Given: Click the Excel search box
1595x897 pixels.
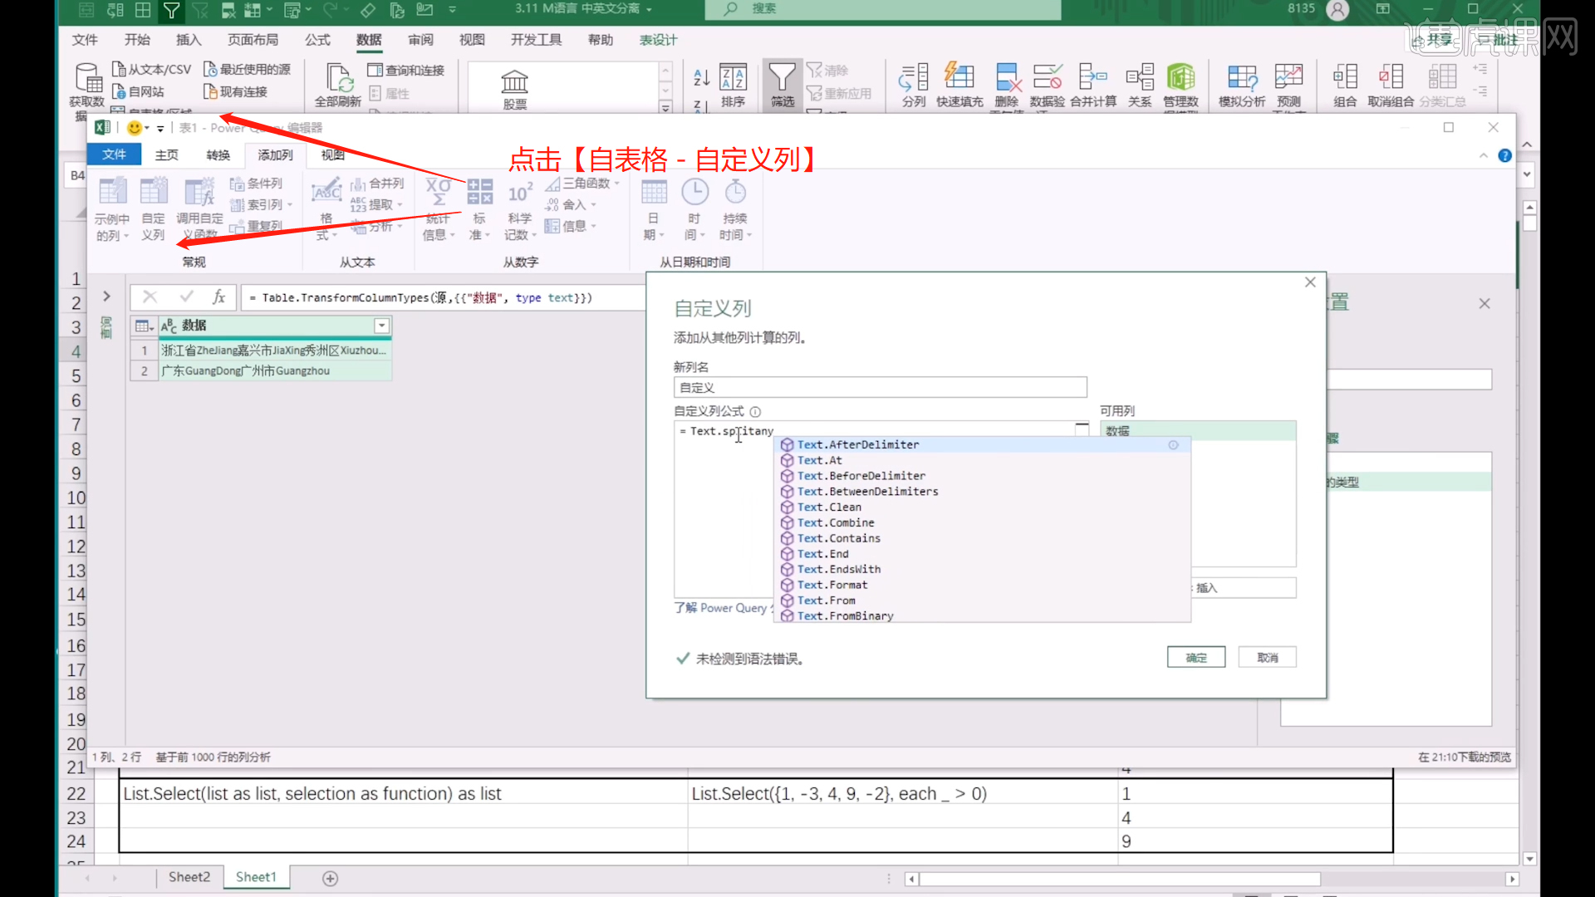Looking at the screenshot, I should pos(883,9).
